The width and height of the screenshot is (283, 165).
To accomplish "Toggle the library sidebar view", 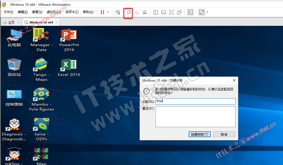I will click(x=156, y=12).
